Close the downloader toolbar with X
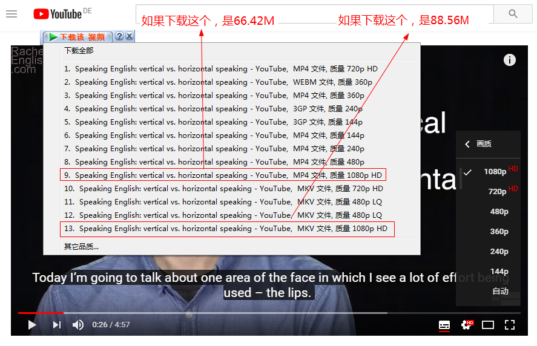 click(129, 36)
